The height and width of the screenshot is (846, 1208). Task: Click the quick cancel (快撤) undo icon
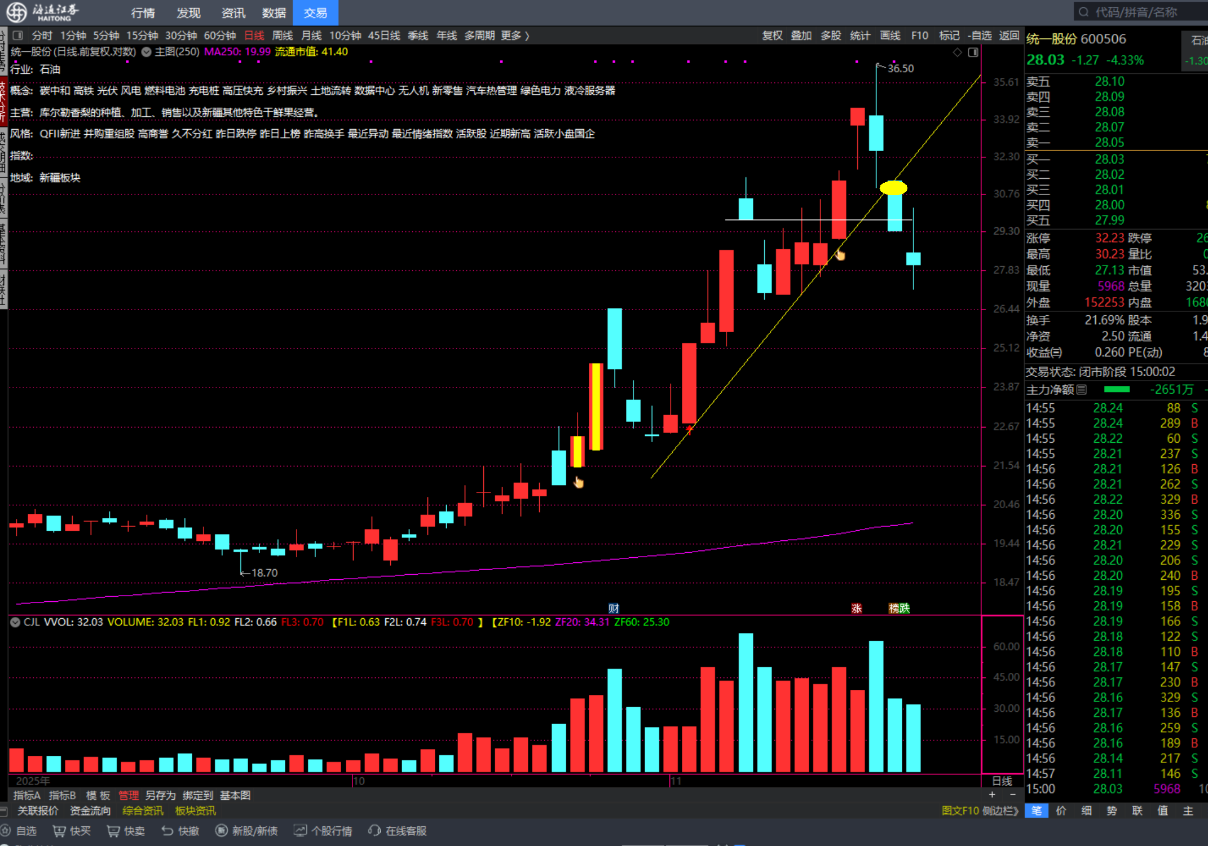[167, 831]
